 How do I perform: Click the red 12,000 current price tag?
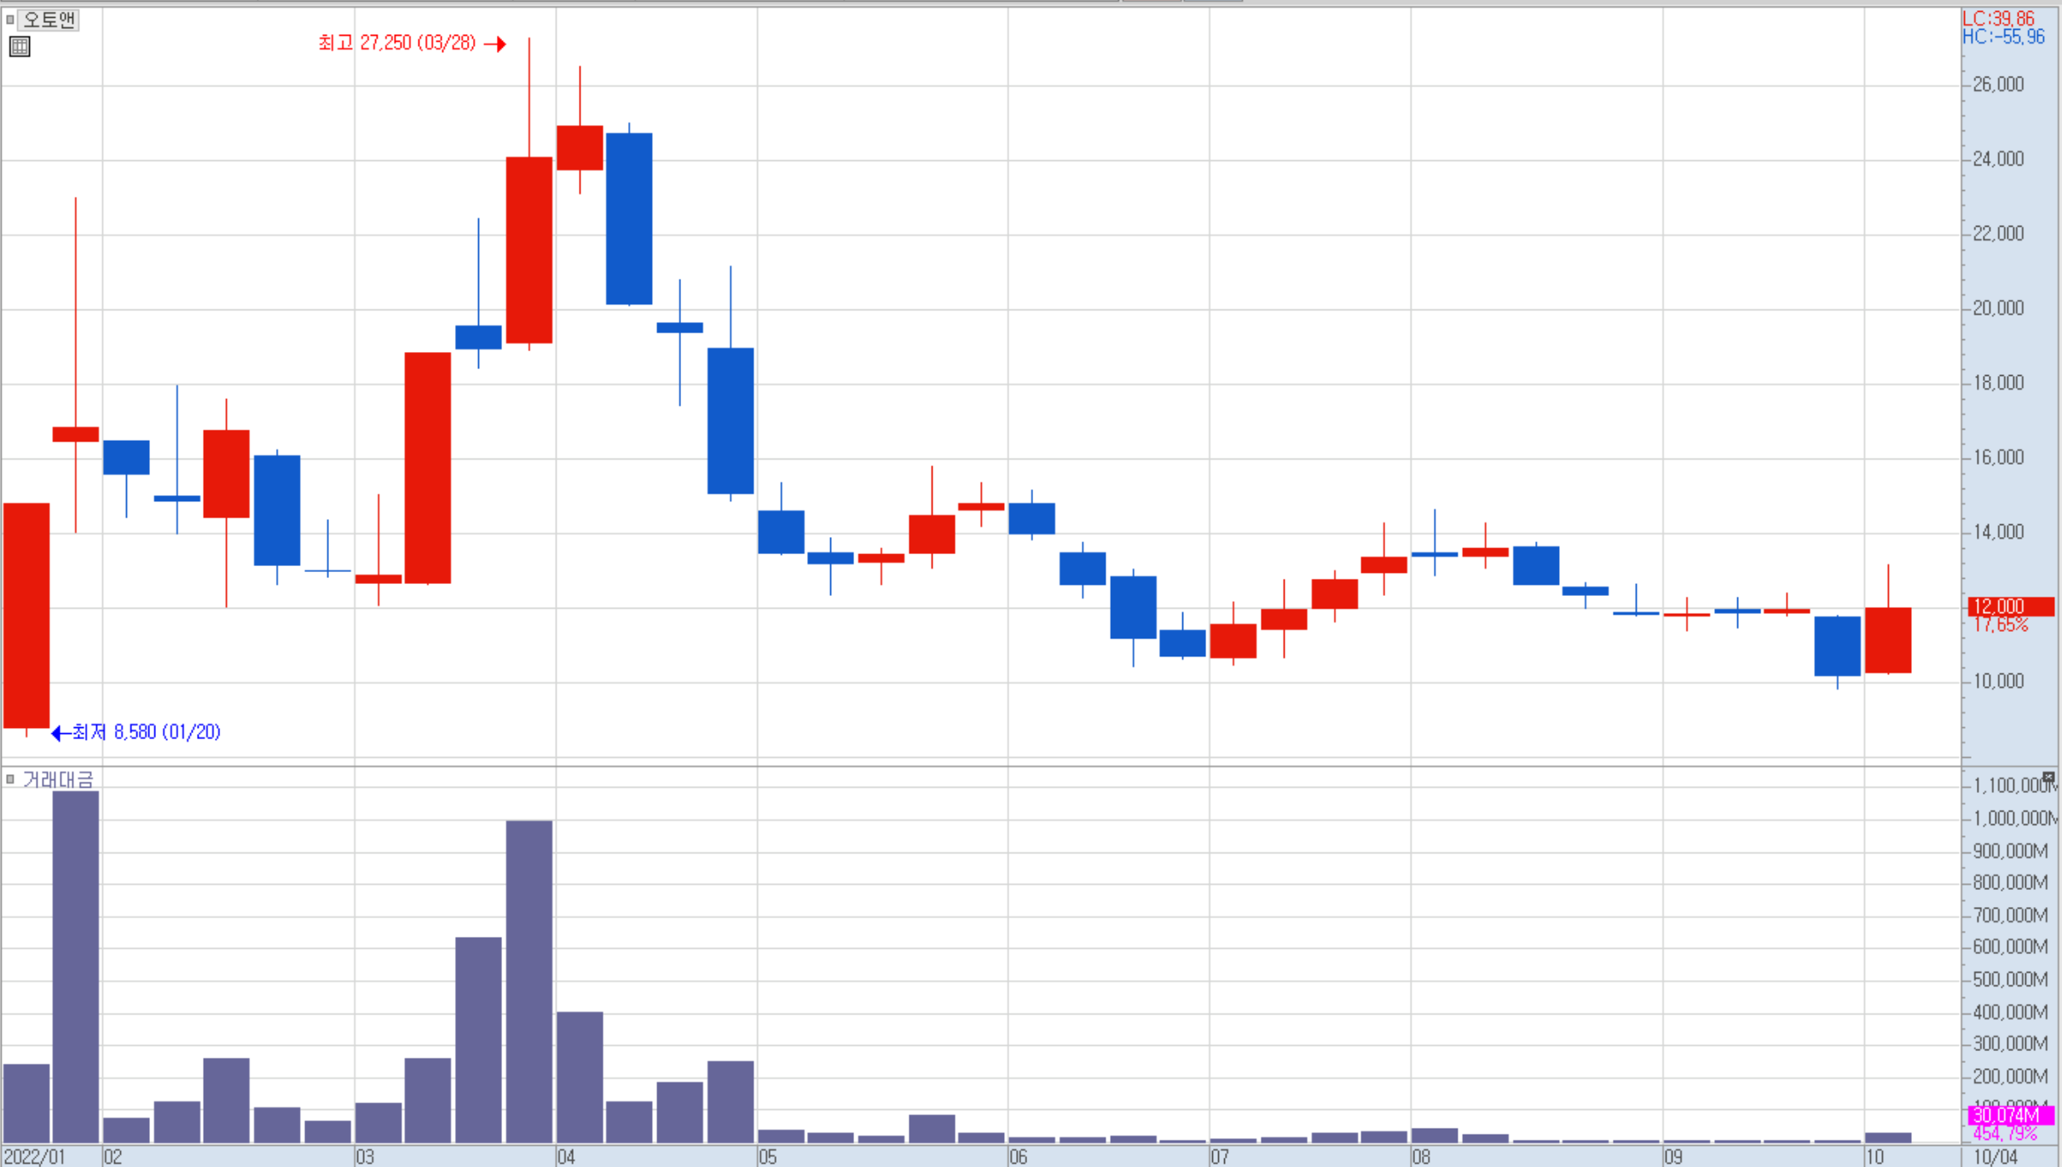pos(2010,606)
